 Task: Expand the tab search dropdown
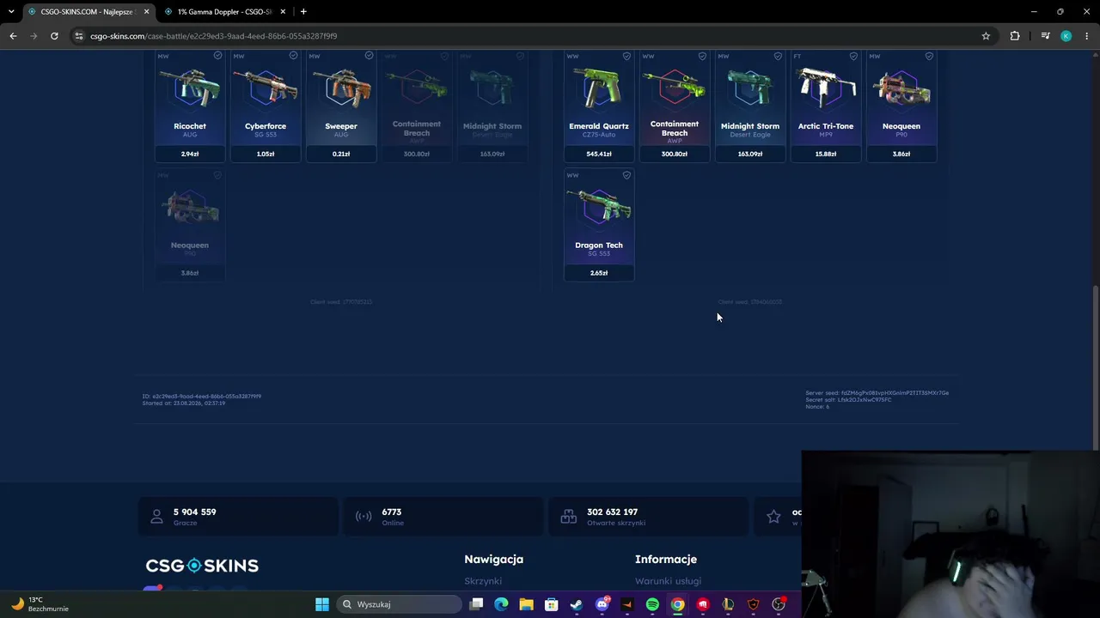[x=11, y=11]
